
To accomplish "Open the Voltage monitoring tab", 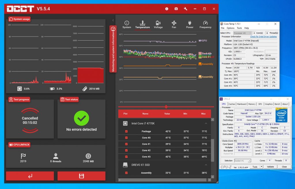I will coord(158,25).
